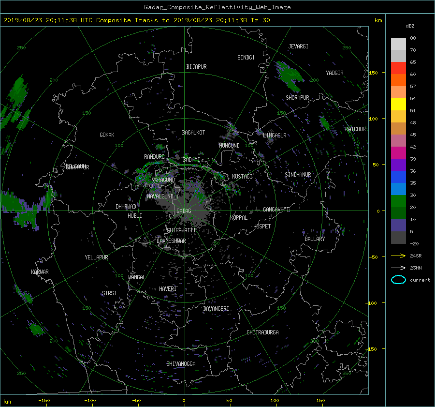Click the DAVANGERI city label
Screen dimensions: 435x407
(x=216, y=309)
